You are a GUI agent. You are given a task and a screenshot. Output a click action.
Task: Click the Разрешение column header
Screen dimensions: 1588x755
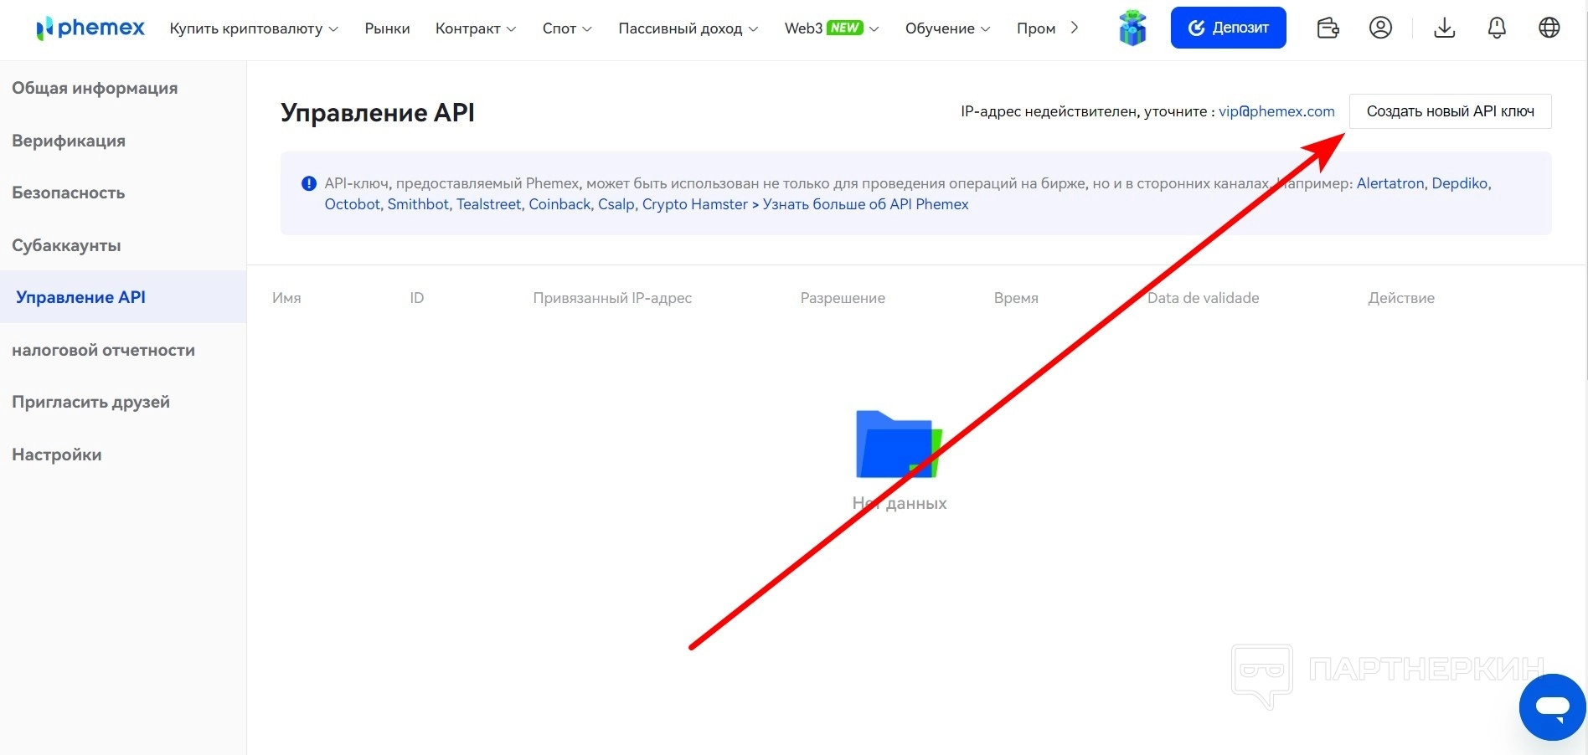[x=843, y=298]
